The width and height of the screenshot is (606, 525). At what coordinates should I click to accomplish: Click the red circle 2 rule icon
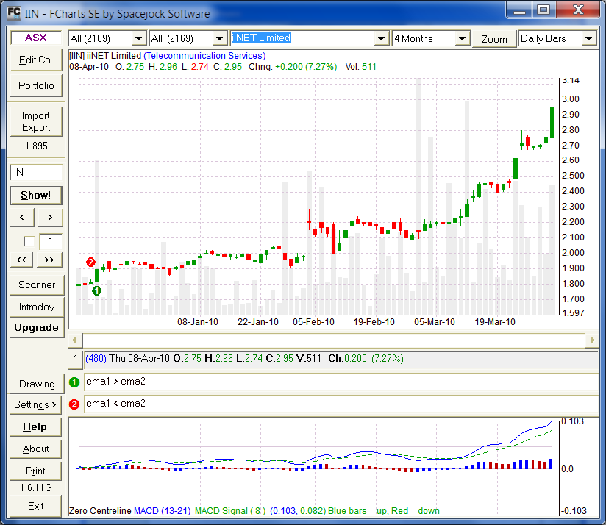[74, 404]
